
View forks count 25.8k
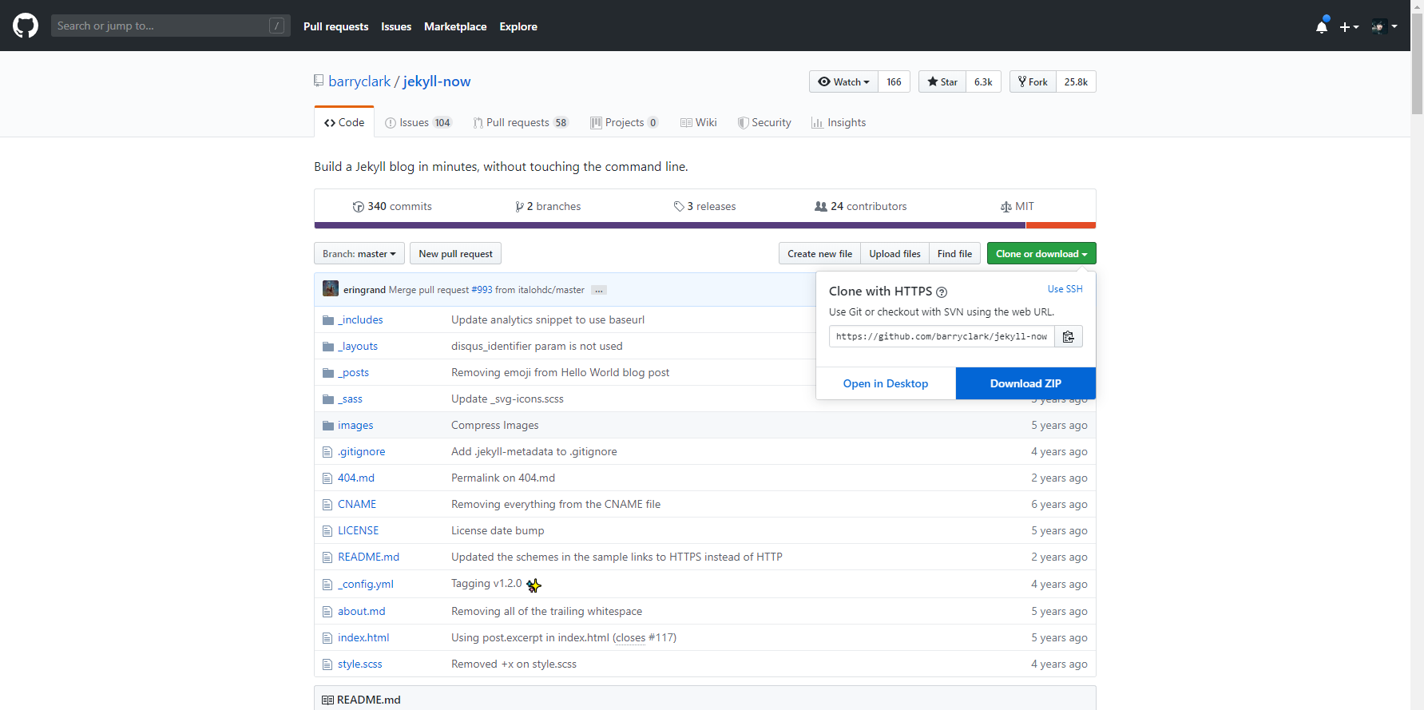coord(1076,81)
